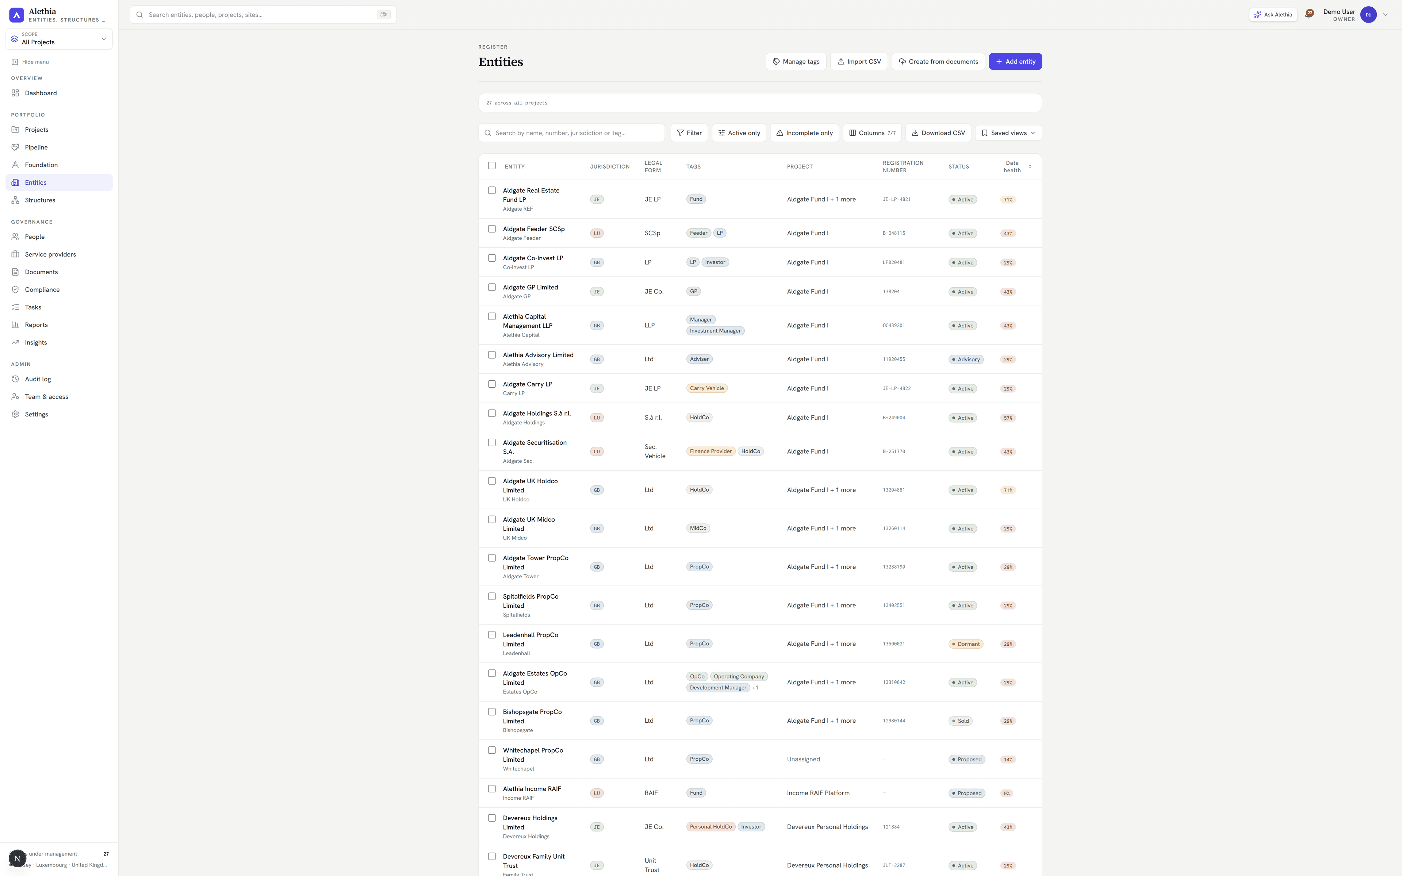Click the Structures hierarchy icon in sidebar
The image size is (1402, 876).
[16, 200]
